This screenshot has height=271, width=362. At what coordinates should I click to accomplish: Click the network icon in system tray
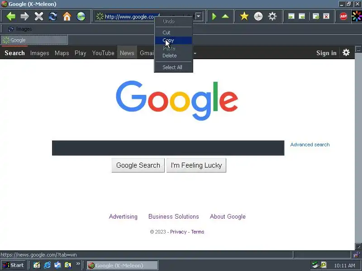click(315, 265)
